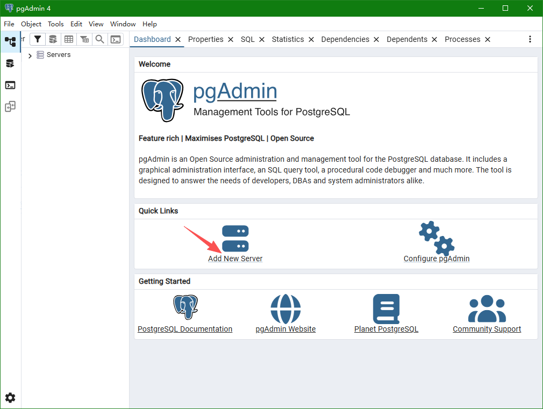
Task: Click the filter rows toolbar icon
Action: (x=38, y=39)
